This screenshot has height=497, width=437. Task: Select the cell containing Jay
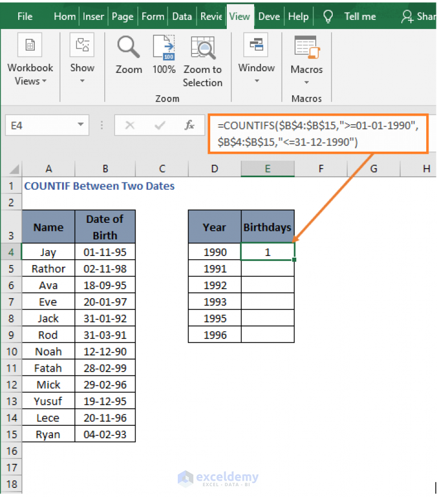coord(48,252)
